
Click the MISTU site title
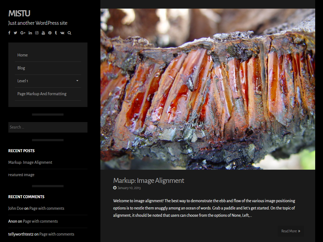click(x=19, y=13)
